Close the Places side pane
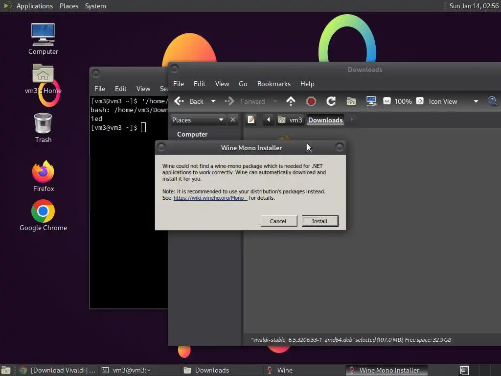 click(233, 119)
